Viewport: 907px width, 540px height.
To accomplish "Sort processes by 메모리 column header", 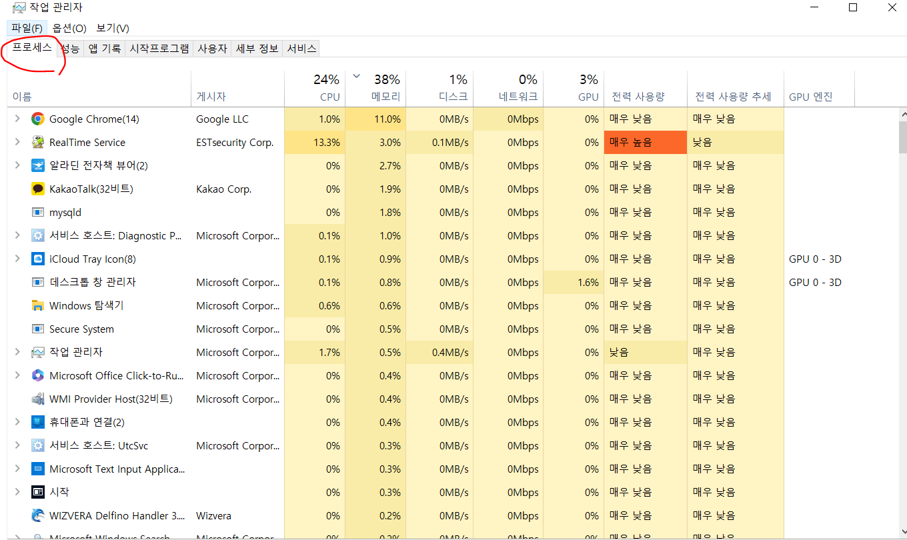I will 375,89.
